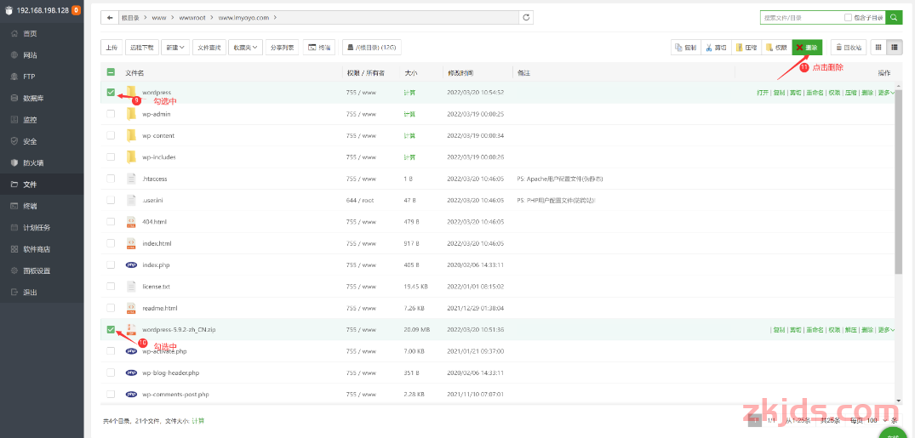Click the 终端 sidebar terminal icon

tap(14, 206)
